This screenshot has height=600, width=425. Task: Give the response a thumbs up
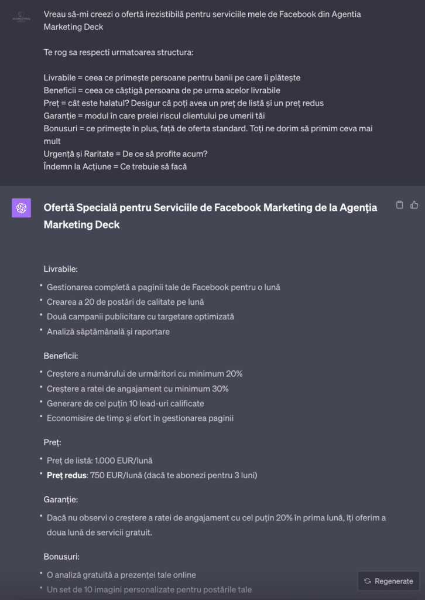[414, 204]
